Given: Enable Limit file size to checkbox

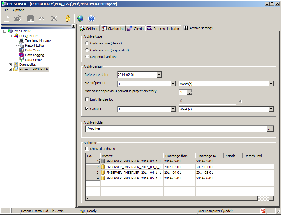Looking at the screenshot, I should click(87, 99).
